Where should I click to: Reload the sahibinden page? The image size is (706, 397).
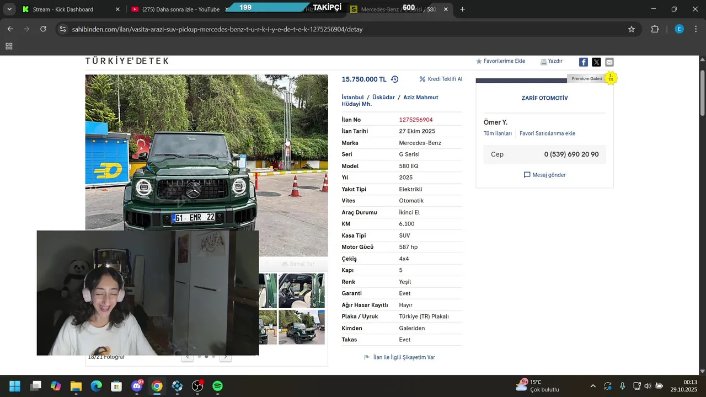(x=43, y=29)
